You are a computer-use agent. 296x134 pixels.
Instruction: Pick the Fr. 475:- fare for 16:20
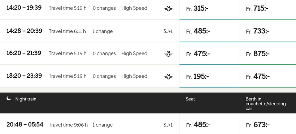[x=209, y=53]
